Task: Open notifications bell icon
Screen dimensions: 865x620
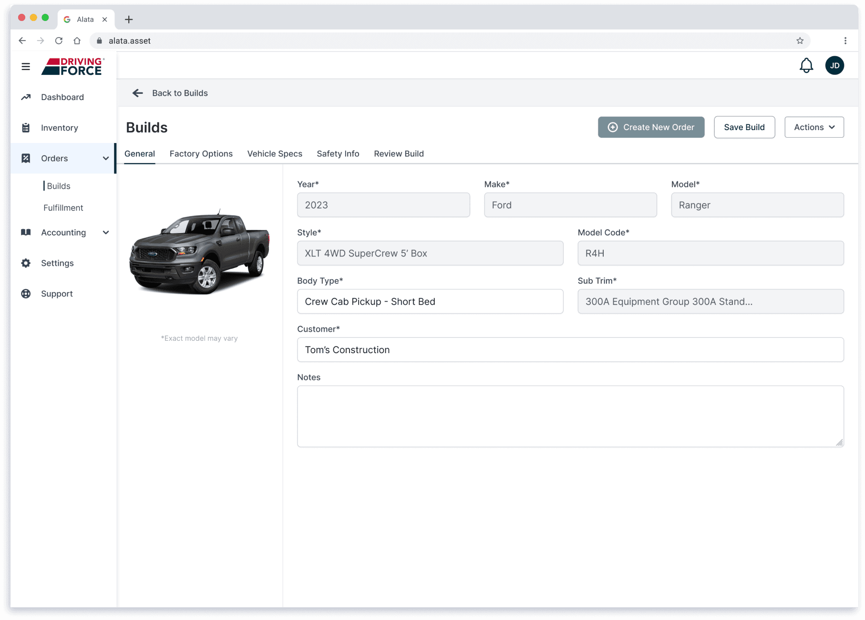Action: tap(806, 65)
